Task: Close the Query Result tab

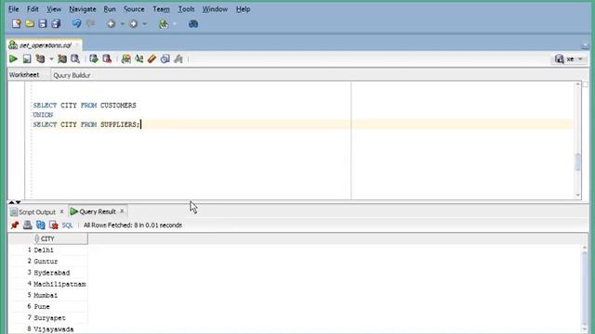Action: click(122, 212)
